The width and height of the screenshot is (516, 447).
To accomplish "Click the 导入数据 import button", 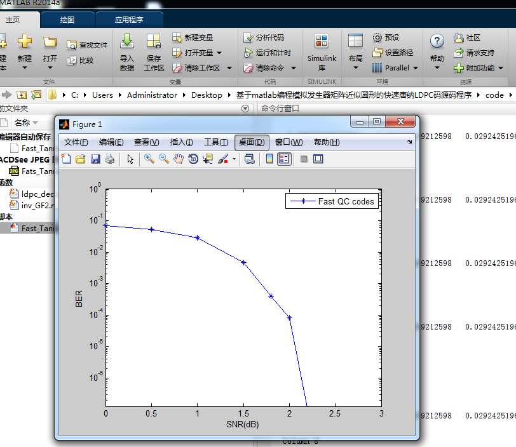I will [x=127, y=52].
